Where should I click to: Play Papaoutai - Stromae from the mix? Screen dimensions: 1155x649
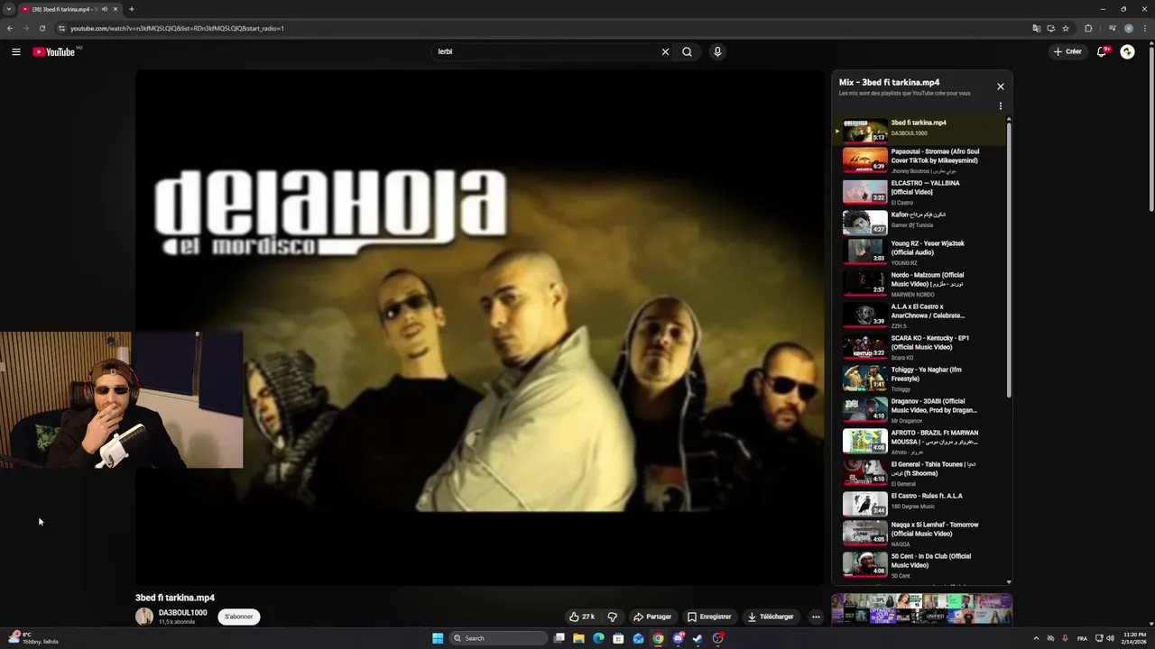(920, 160)
